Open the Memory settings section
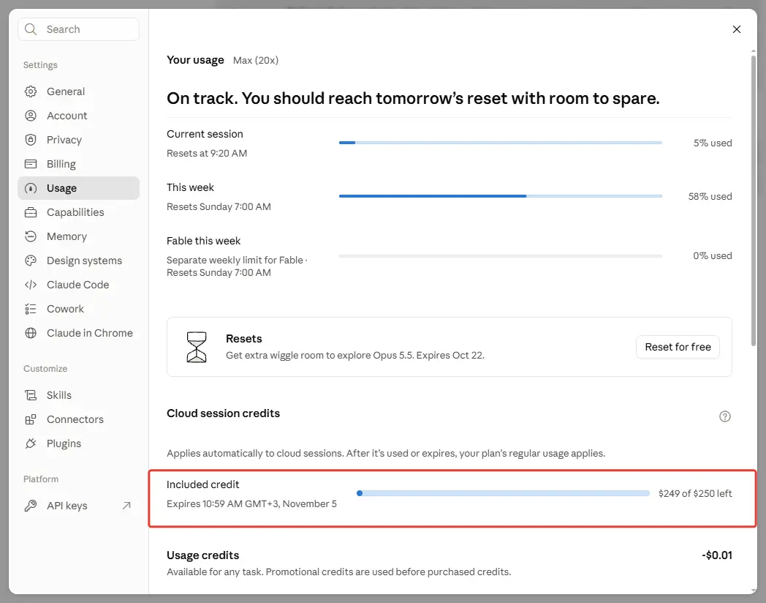 pos(79,236)
